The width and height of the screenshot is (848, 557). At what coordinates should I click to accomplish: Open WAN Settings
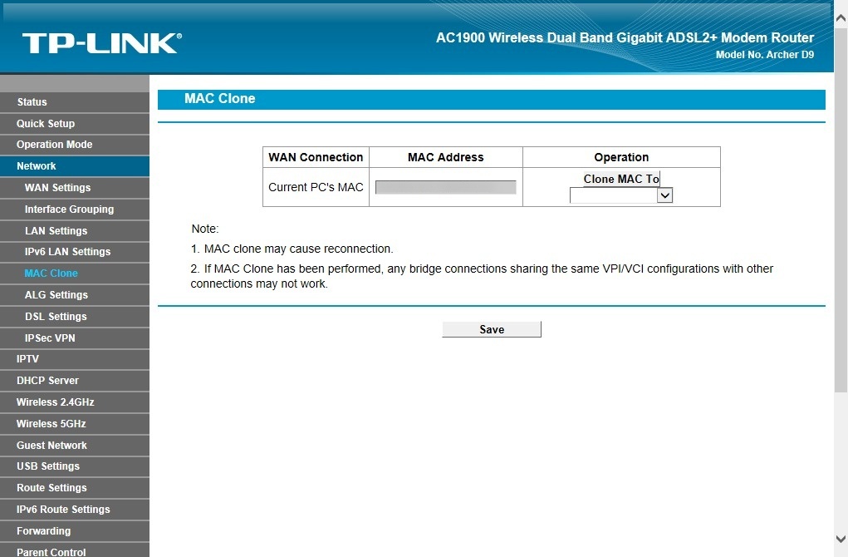(x=56, y=187)
